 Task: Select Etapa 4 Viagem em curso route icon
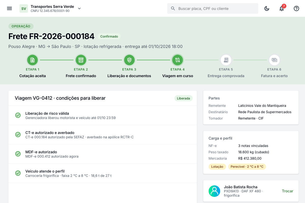(178, 60)
